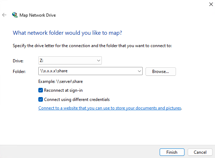
Task: Open the link to connect to a website
Action: [110, 108]
